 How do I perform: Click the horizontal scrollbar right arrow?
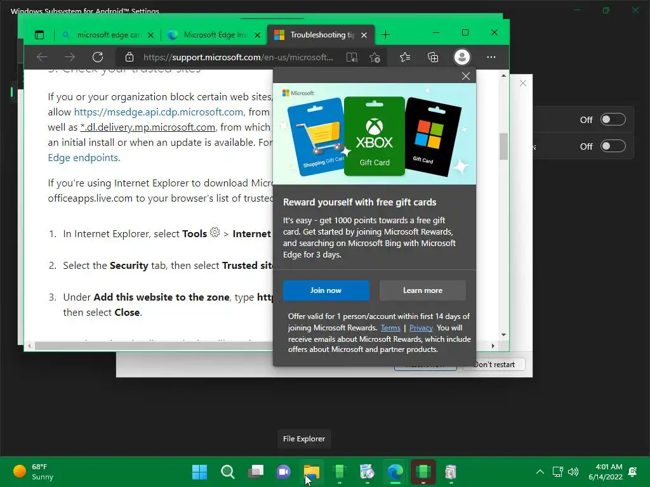coord(493,346)
